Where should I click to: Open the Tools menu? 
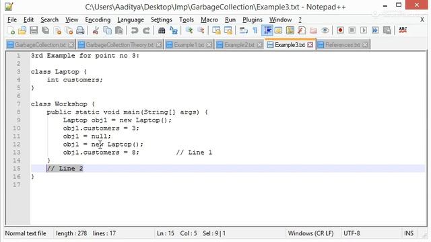[187, 19]
